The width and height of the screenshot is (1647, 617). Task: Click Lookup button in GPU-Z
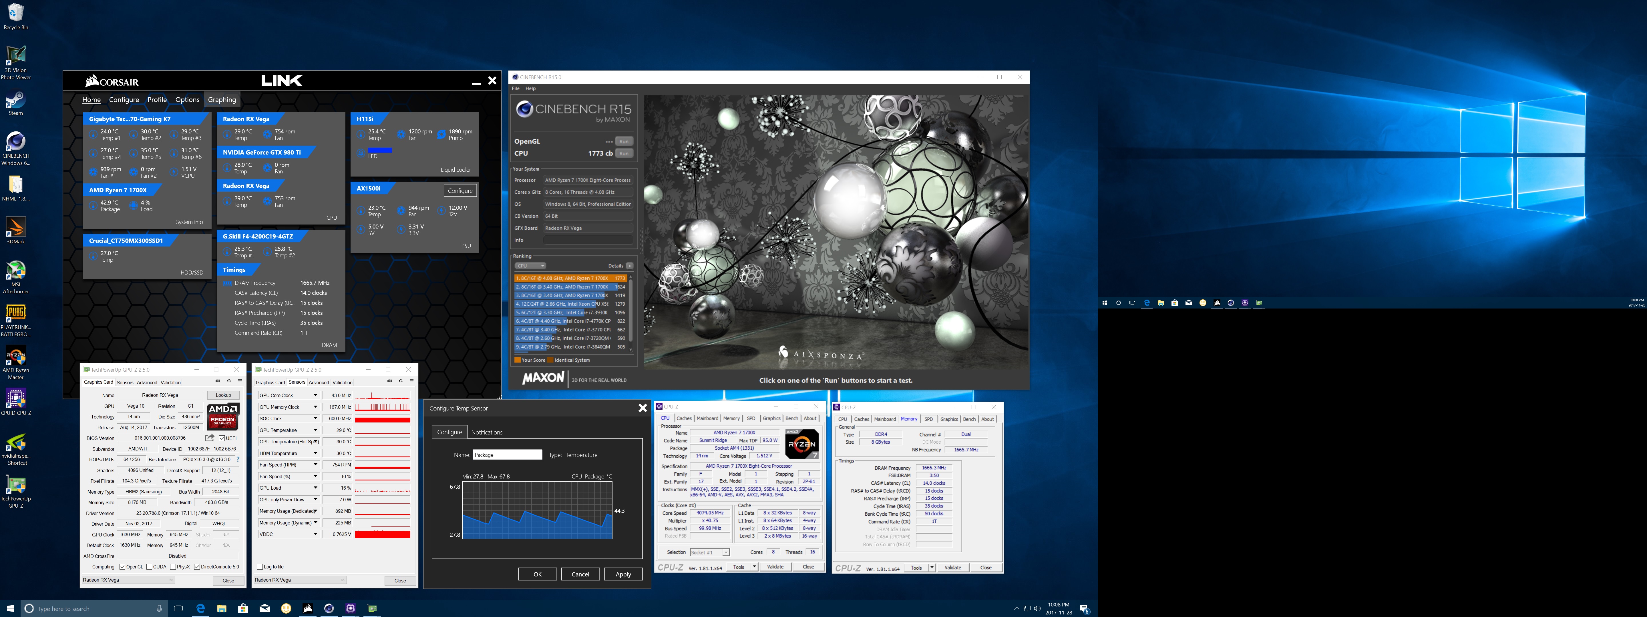click(223, 395)
